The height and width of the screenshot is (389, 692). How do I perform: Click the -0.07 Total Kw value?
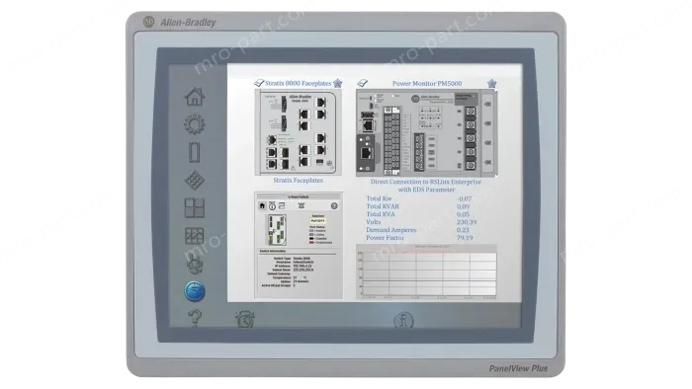pyautogui.click(x=464, y=198)
